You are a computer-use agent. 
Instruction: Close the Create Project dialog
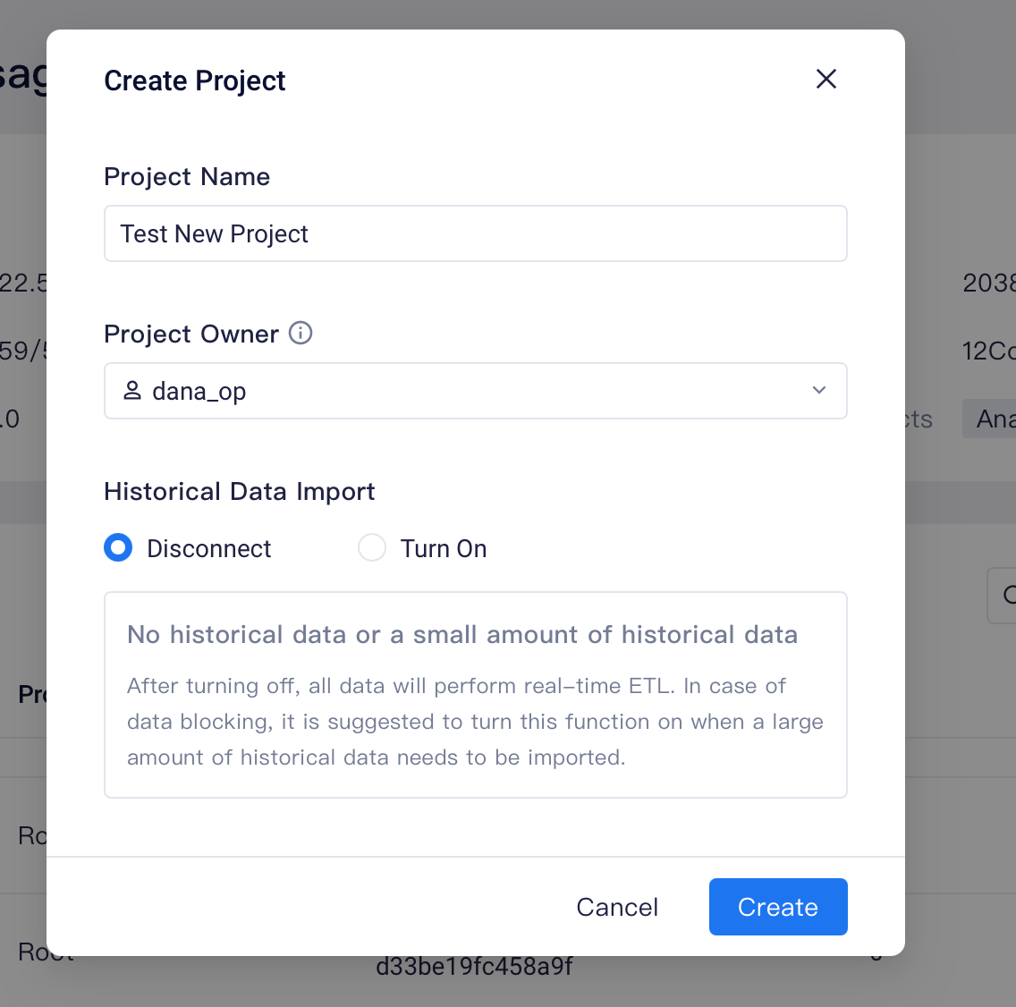[x=826, y=79]
